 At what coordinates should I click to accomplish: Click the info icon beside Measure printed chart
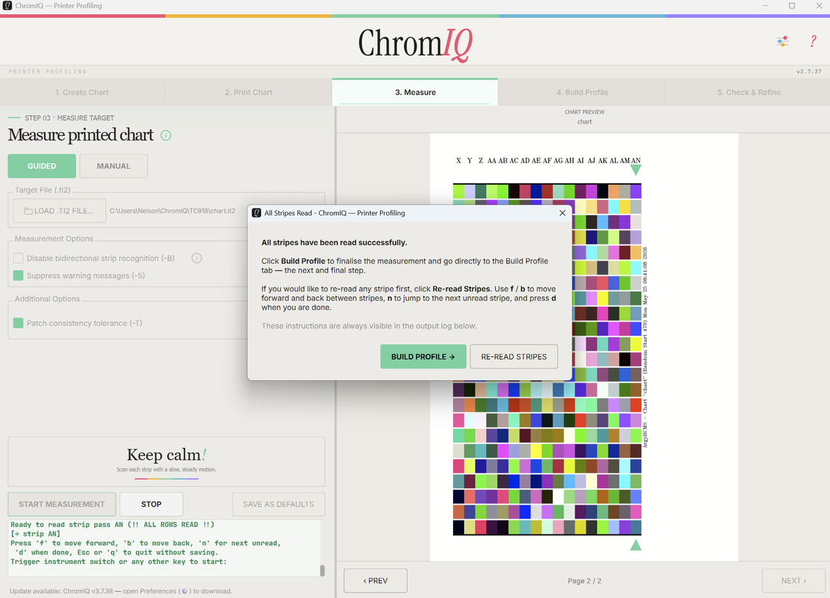[x=166, y=136]
